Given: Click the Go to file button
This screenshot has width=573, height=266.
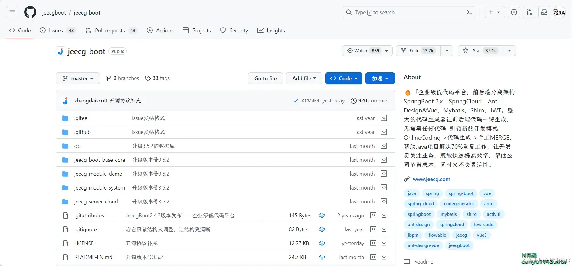Looking at the screenshot, I should [265, 78].
